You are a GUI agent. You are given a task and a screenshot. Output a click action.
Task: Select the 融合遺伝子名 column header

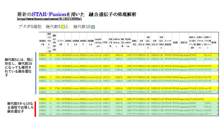[42, 42]
